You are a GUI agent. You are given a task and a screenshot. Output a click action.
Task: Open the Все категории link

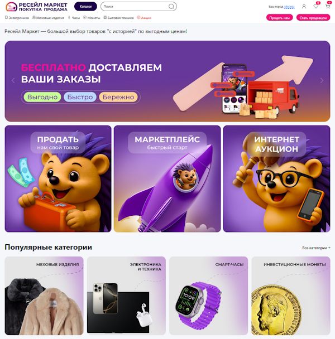(x=316, y=248)
